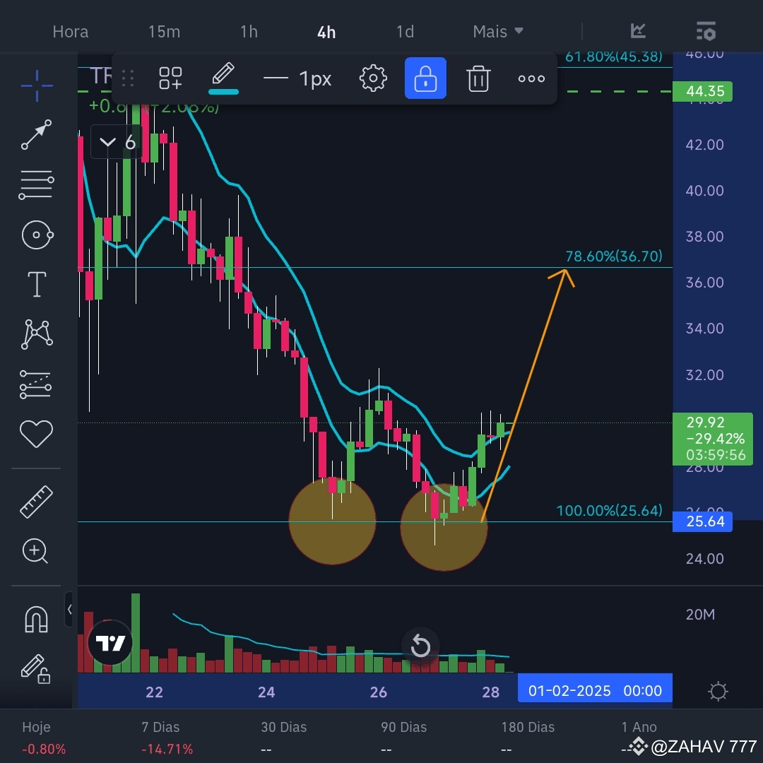Open the template grid icon in drawing toolbar
Image resolution: width=763 pixels, height=763 pixels.
(x=170, y=78)
